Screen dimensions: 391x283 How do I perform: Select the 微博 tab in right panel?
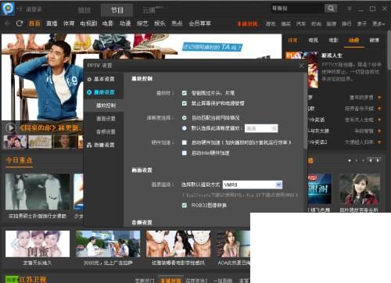point(374,41)
